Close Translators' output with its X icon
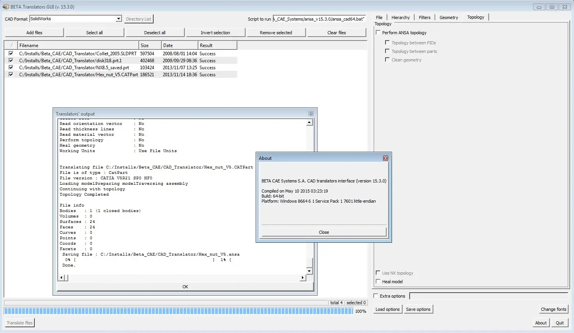574x333 pixels. coord(311,114)
